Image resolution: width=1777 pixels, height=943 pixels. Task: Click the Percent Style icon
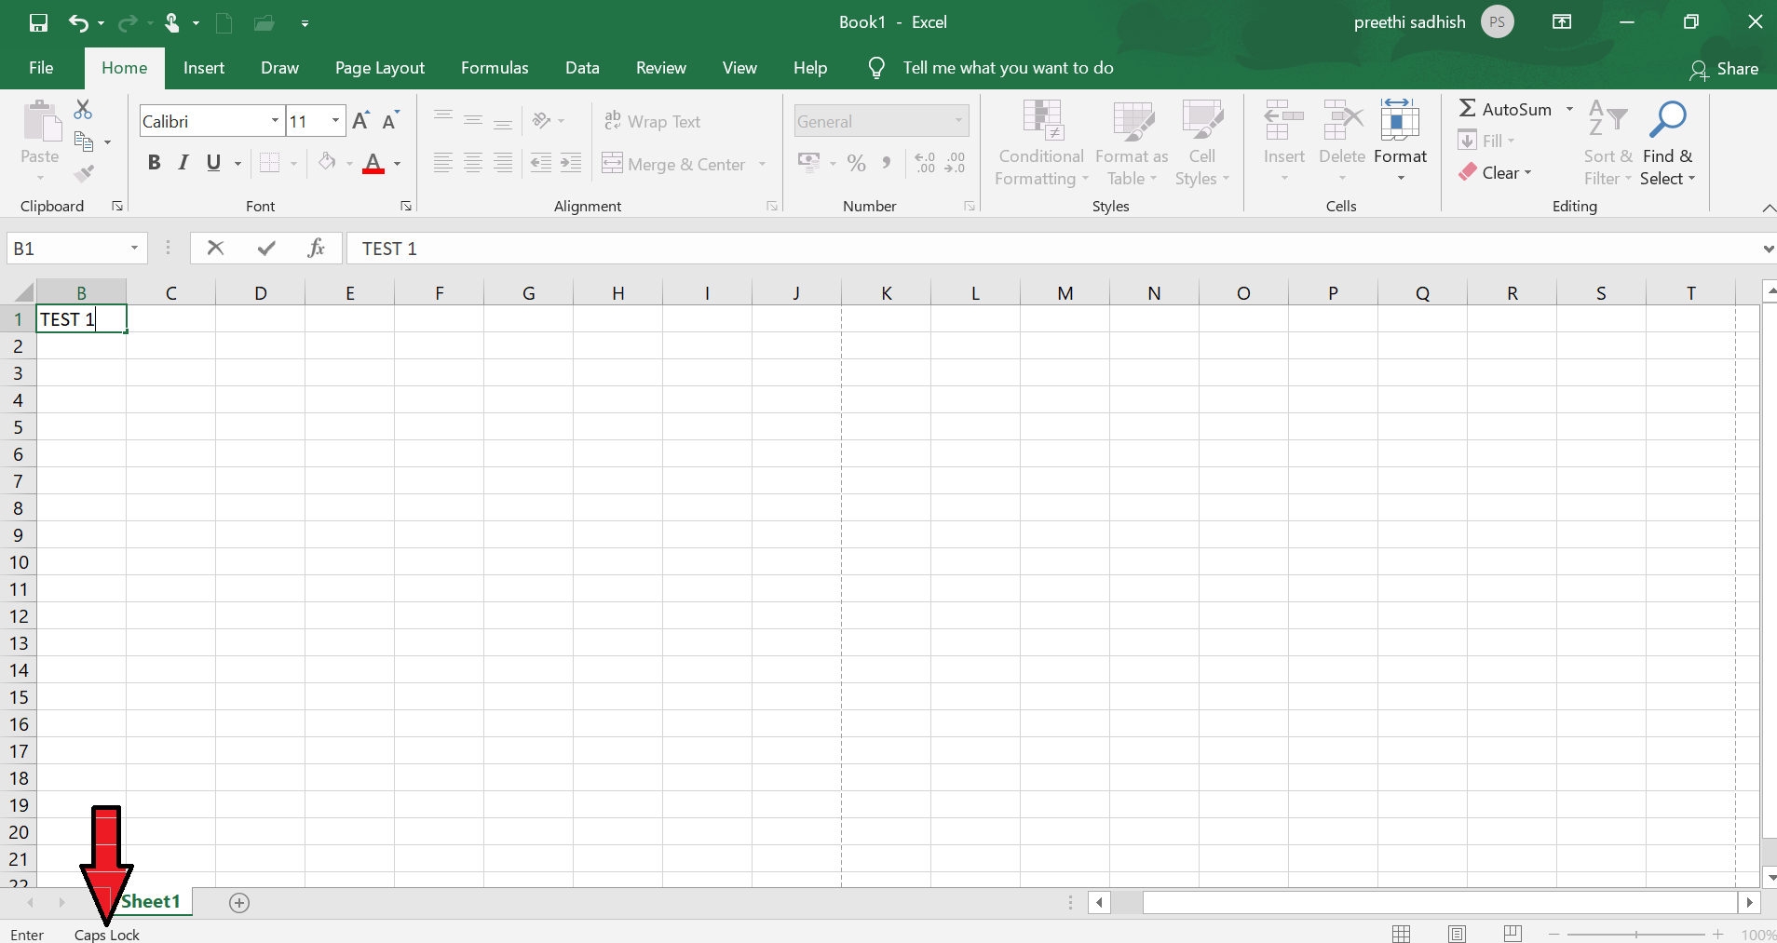(856, 163)
